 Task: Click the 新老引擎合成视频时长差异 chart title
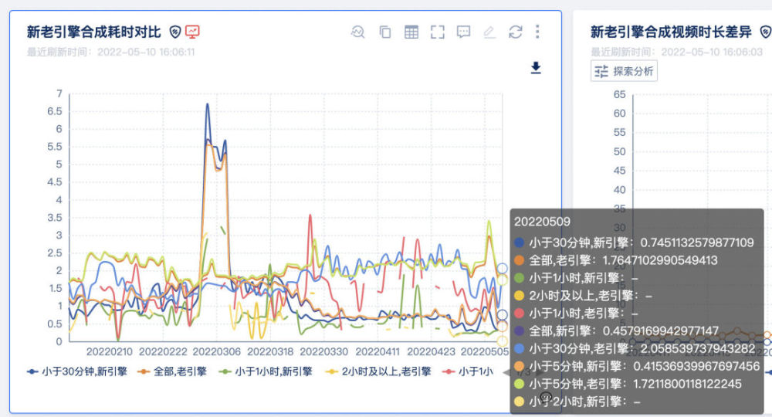671,32
